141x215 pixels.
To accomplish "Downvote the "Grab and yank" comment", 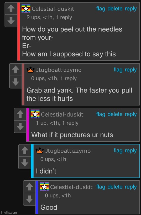I will click(16, 82).
